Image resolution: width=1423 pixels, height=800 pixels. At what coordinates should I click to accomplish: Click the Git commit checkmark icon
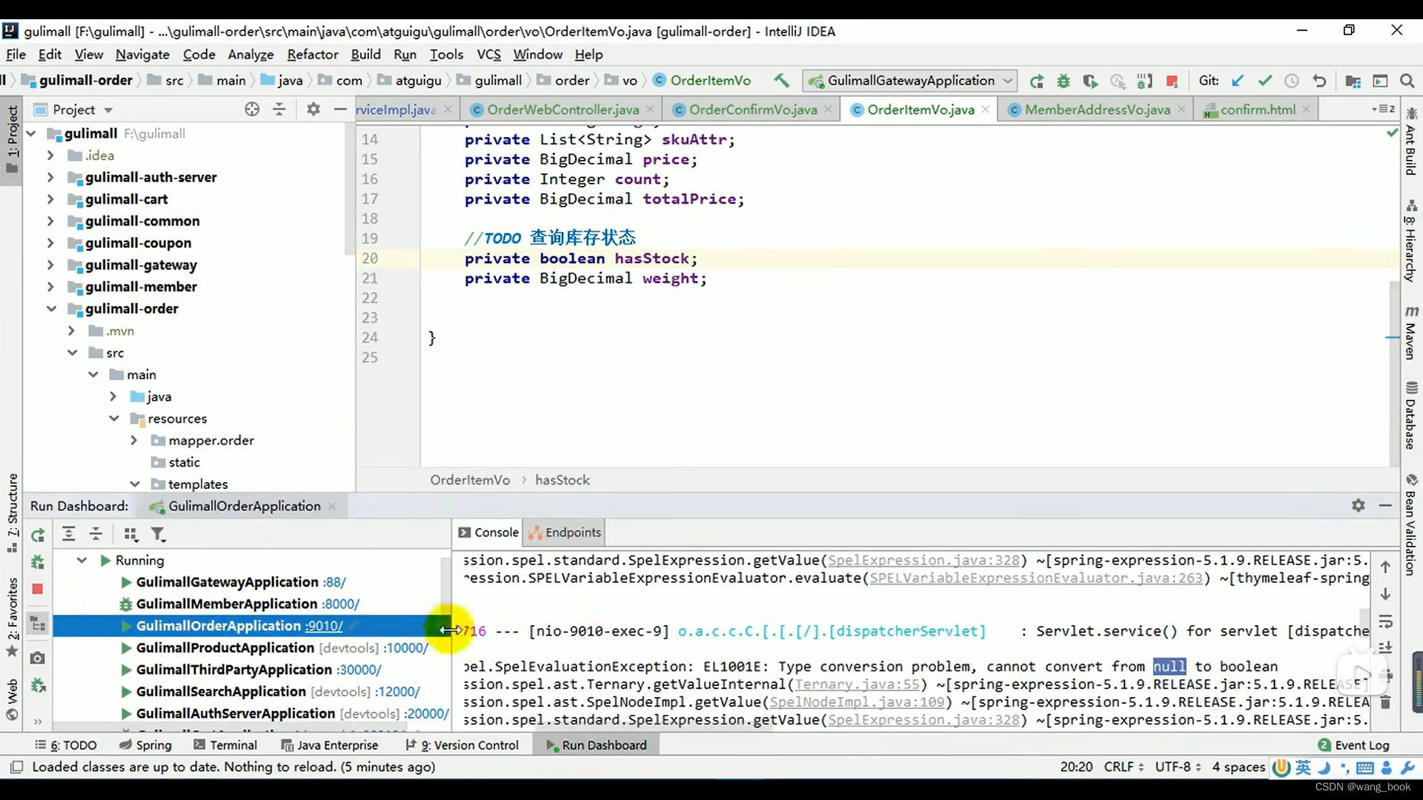pos(1264,81)
